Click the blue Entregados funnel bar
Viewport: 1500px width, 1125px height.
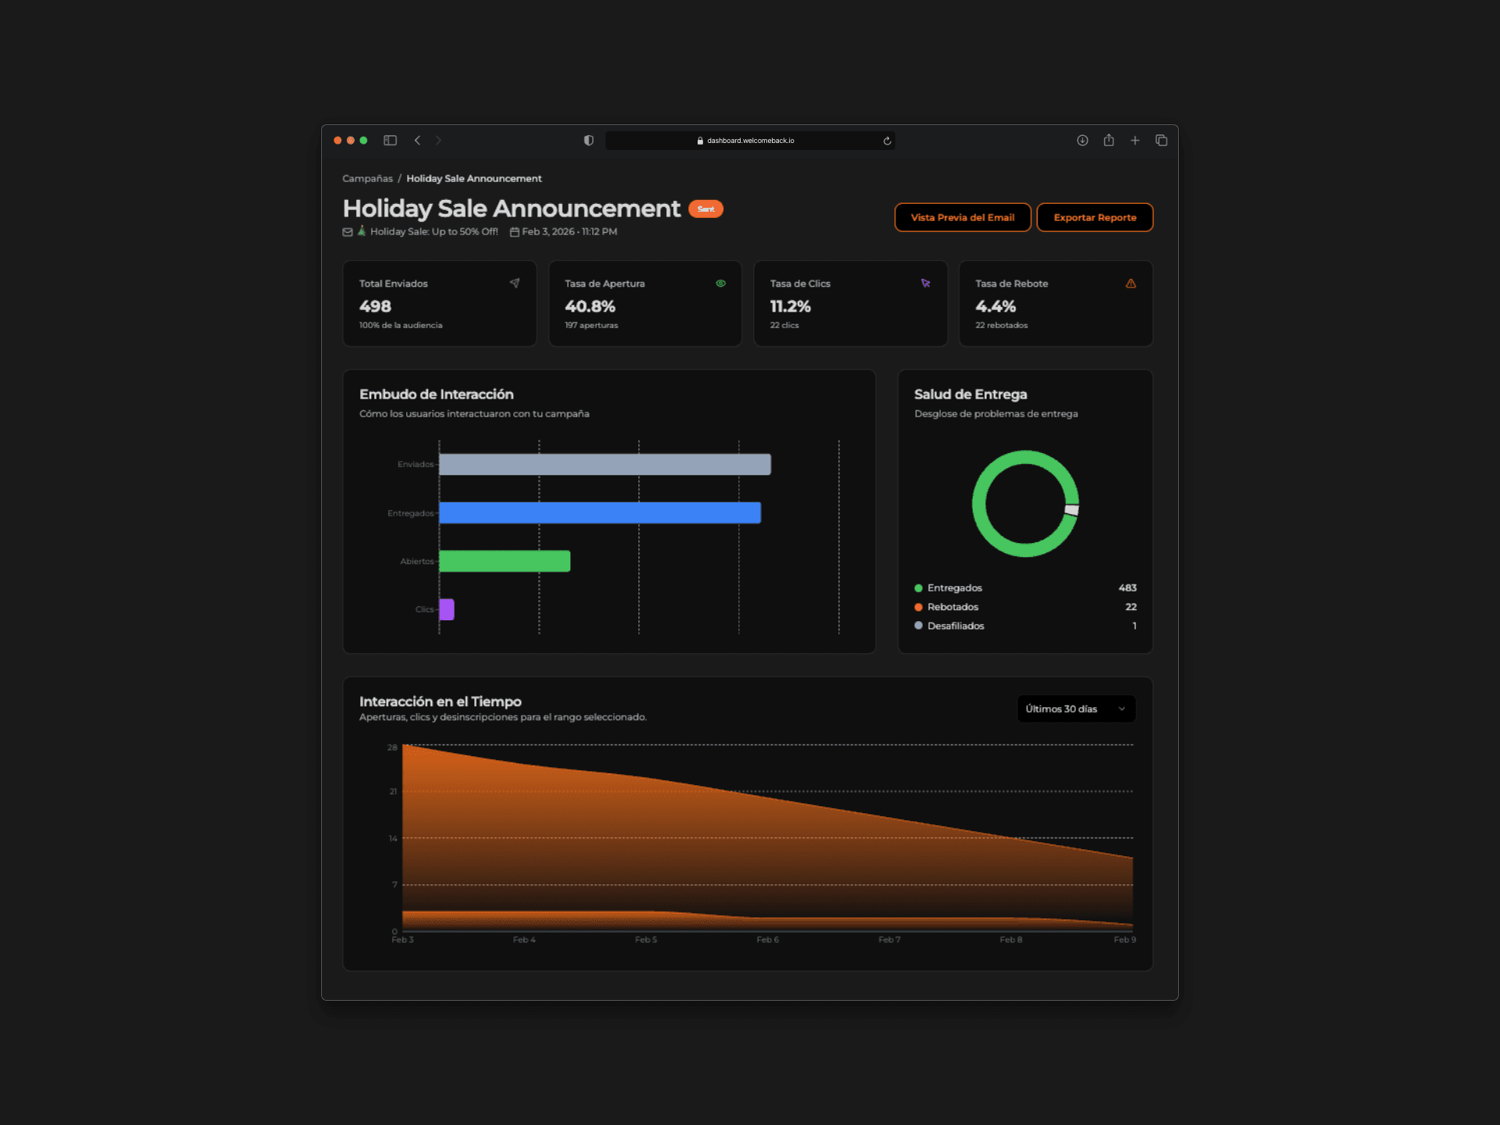599,513
